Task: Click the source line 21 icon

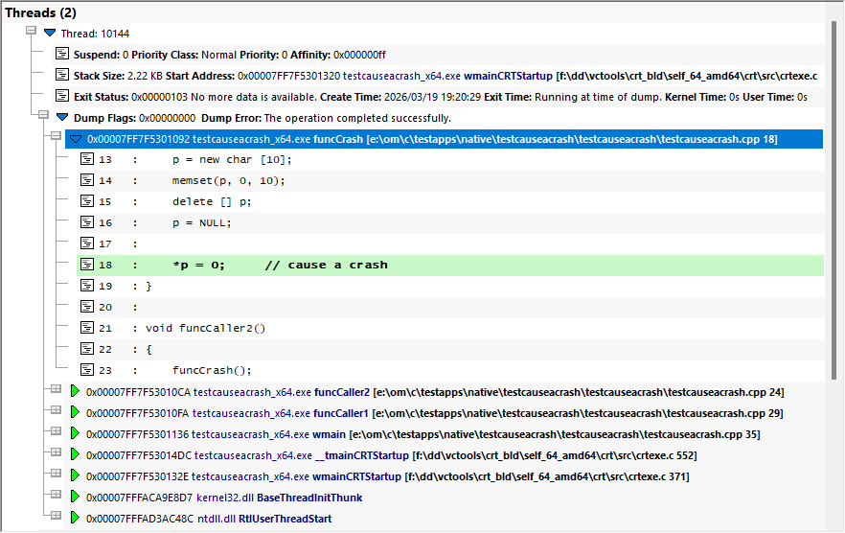Action: 87,327
